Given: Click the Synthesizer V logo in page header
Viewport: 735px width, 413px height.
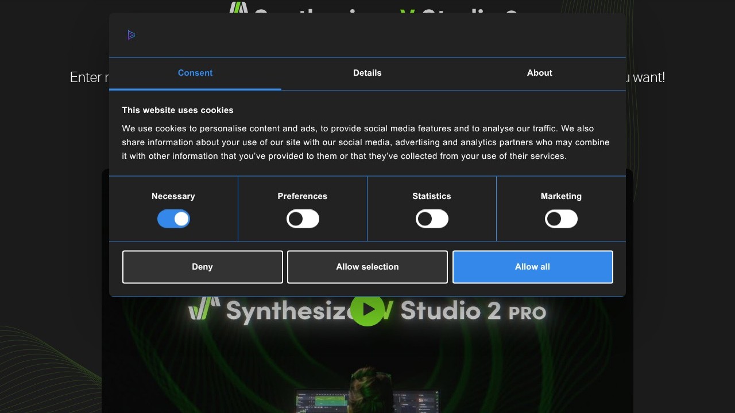Looking at the screenshot, I should click(238, 7).
